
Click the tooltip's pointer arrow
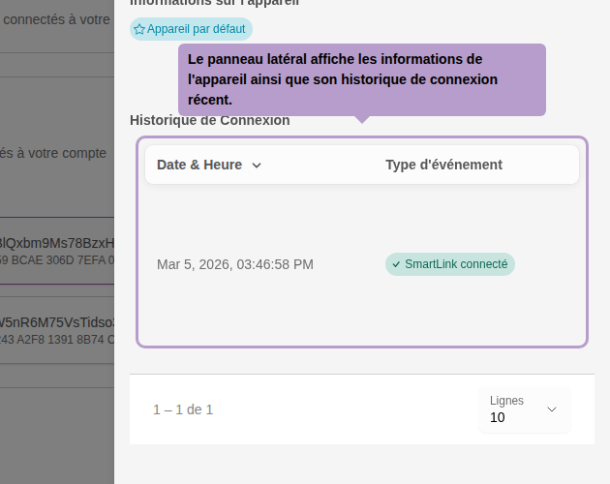pyautogui.click(x=362, y=119)
